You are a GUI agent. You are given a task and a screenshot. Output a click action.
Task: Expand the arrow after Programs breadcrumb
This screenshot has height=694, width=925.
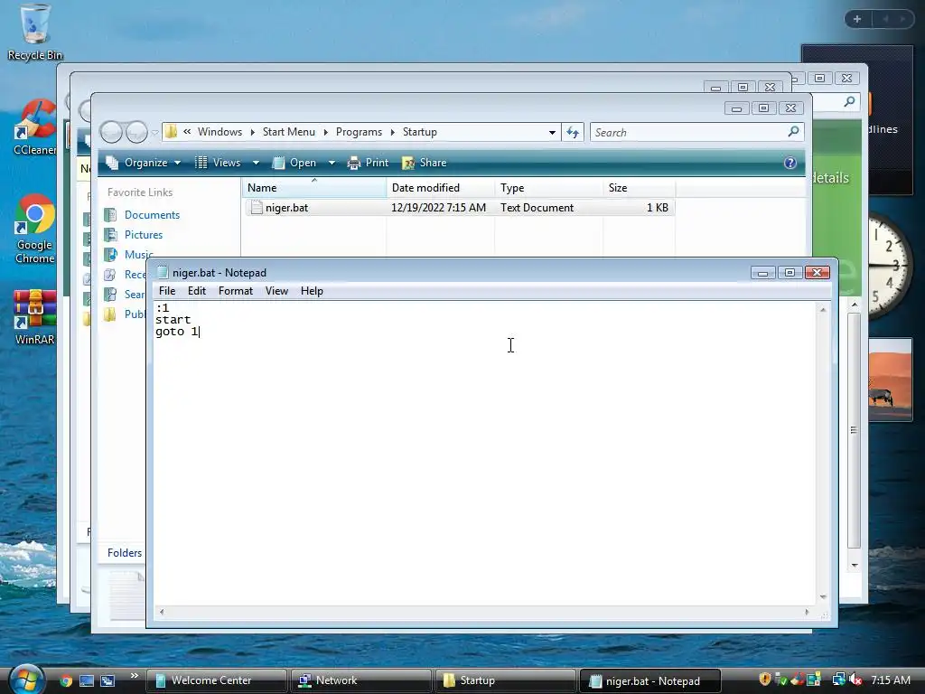(392, 132)
